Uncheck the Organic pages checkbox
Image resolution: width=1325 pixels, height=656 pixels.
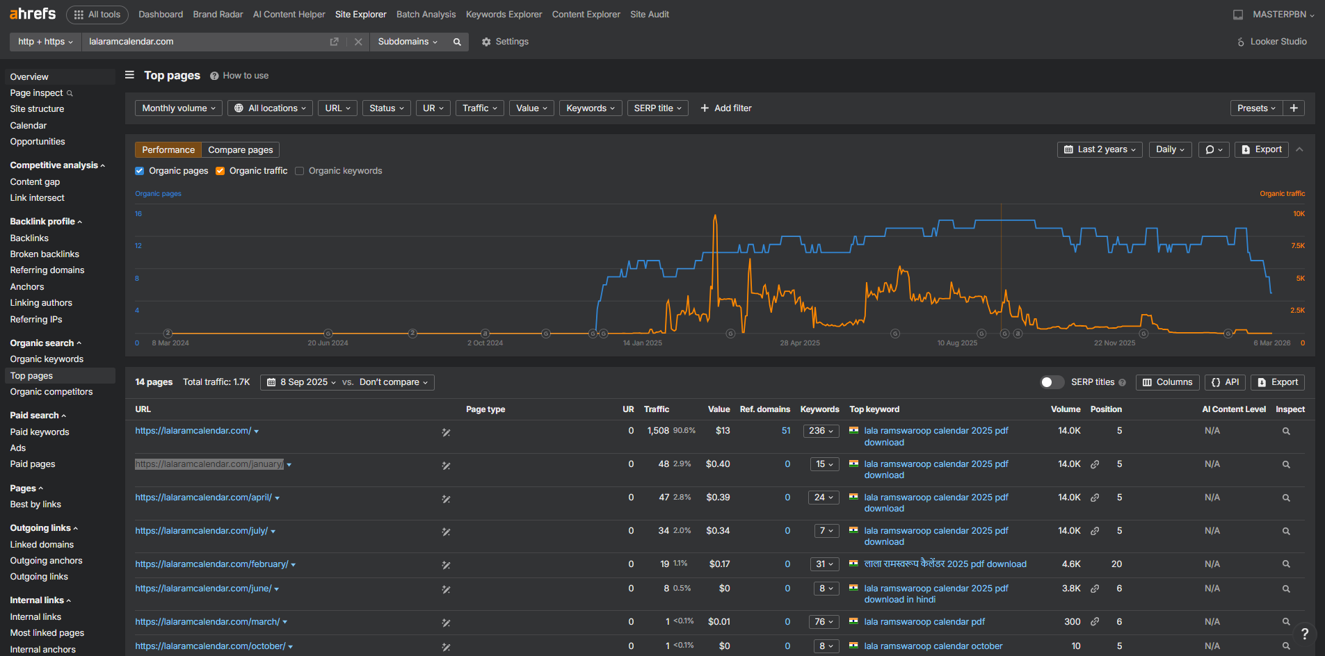[x=140, y=171]
